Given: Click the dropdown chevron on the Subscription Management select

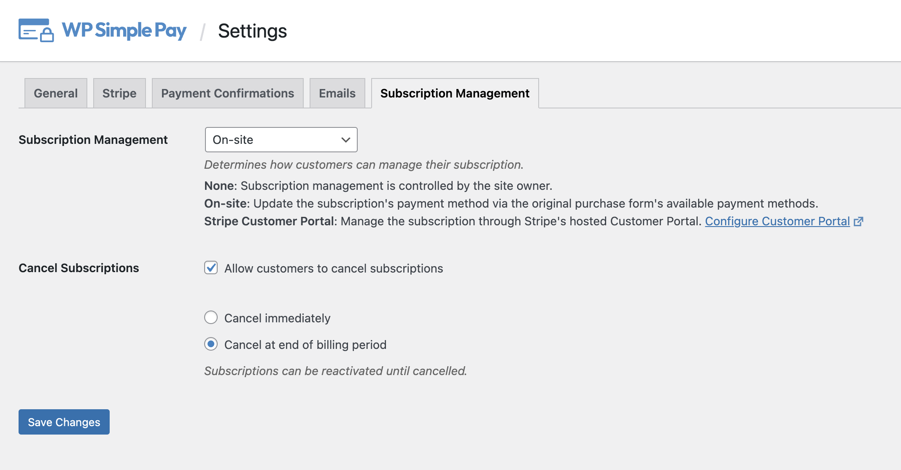Looking at the screenshot, I should pos(345,139).
